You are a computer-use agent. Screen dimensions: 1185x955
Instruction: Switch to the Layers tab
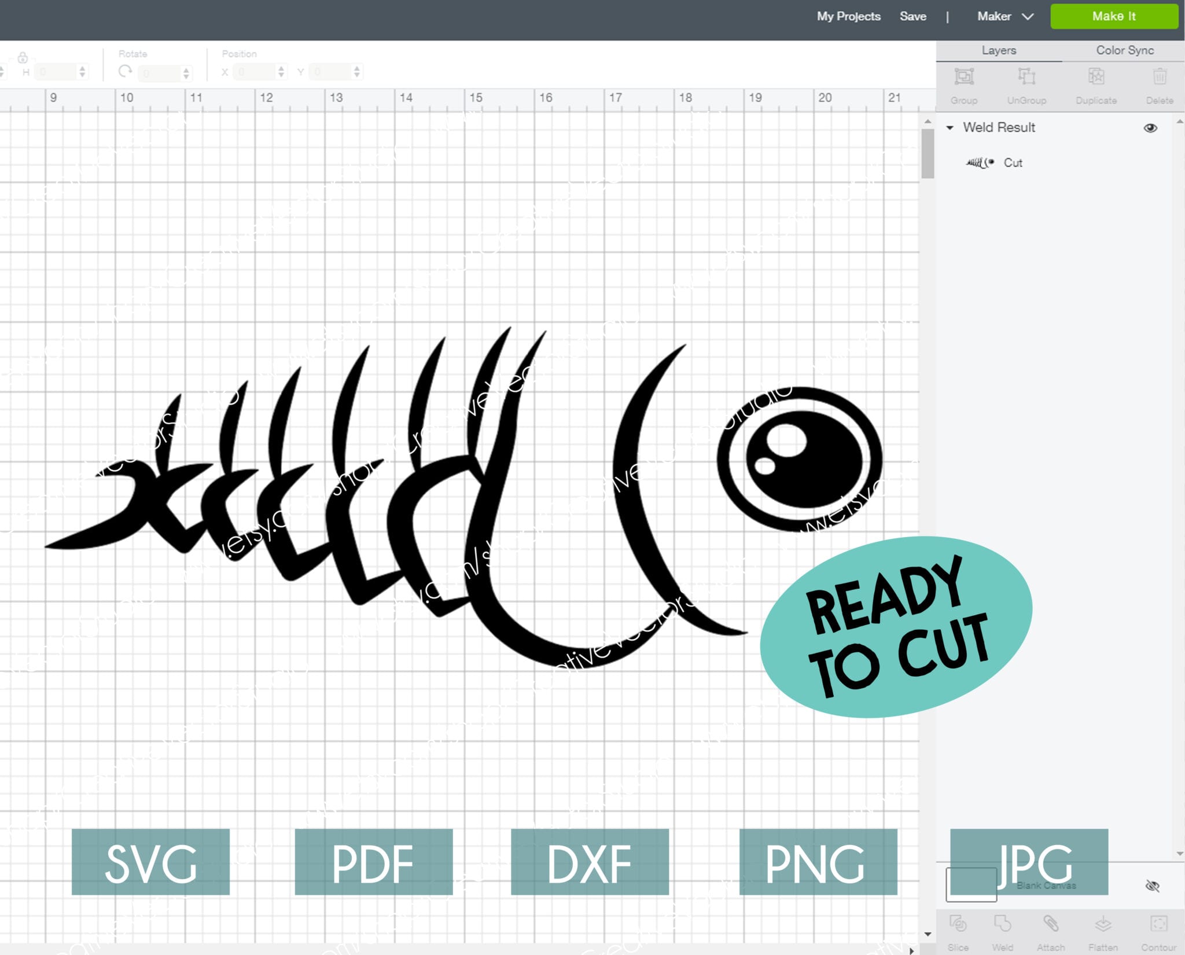(999, 50)
